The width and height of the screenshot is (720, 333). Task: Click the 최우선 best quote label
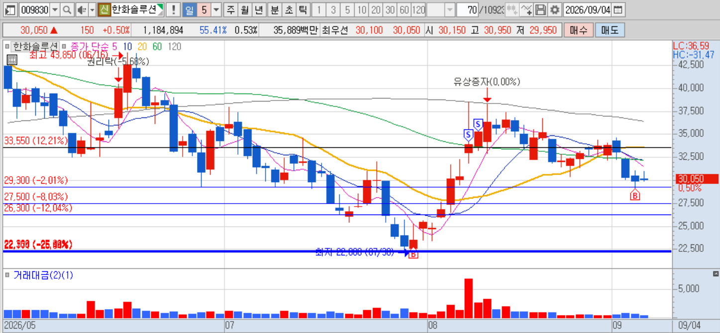pos(336,30)
